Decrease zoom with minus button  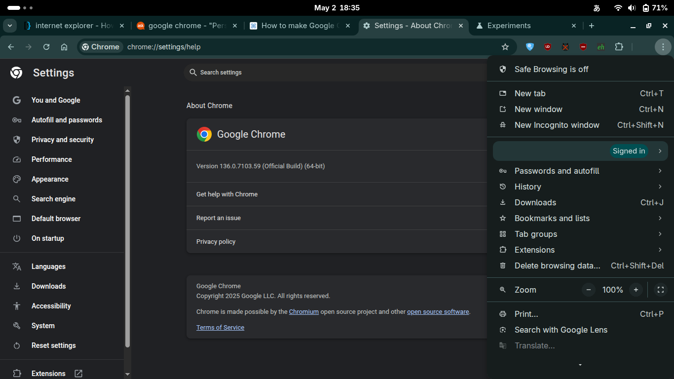coord(589,290)
